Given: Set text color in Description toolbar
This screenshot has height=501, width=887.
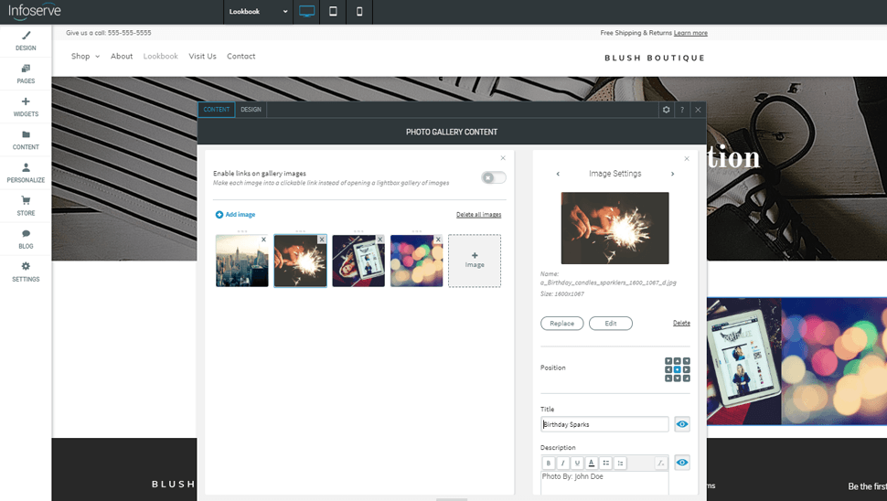Looking at the screenshot, I should pos(592,464).
